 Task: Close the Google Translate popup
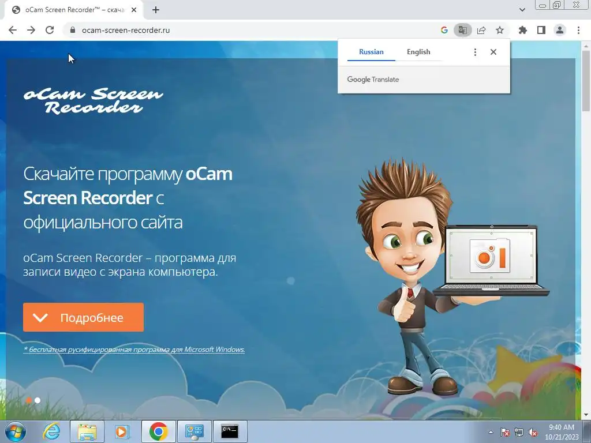tap(493, 52)
